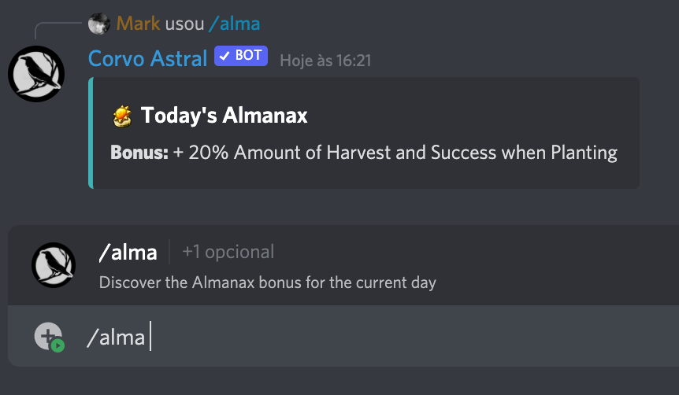
Task: Click the Discover the Almanax bonus description
Action: [x=267, y=282]
